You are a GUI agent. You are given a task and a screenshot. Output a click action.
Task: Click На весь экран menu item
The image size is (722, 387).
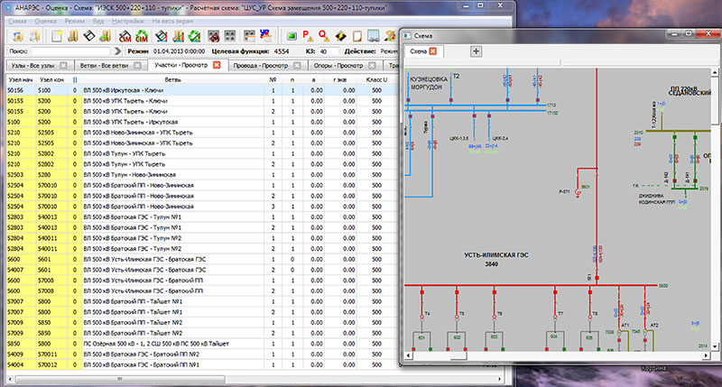pos(173,21)
